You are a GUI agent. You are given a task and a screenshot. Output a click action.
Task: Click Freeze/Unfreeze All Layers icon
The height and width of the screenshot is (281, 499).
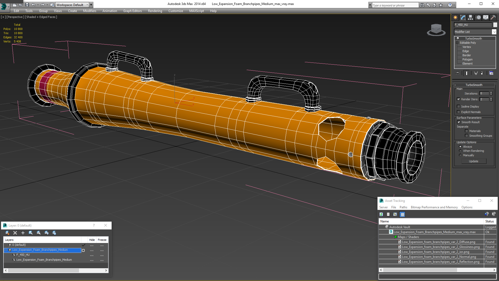[x=54, y=233]
